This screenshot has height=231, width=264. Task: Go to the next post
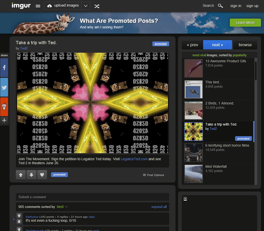[218, 45]
